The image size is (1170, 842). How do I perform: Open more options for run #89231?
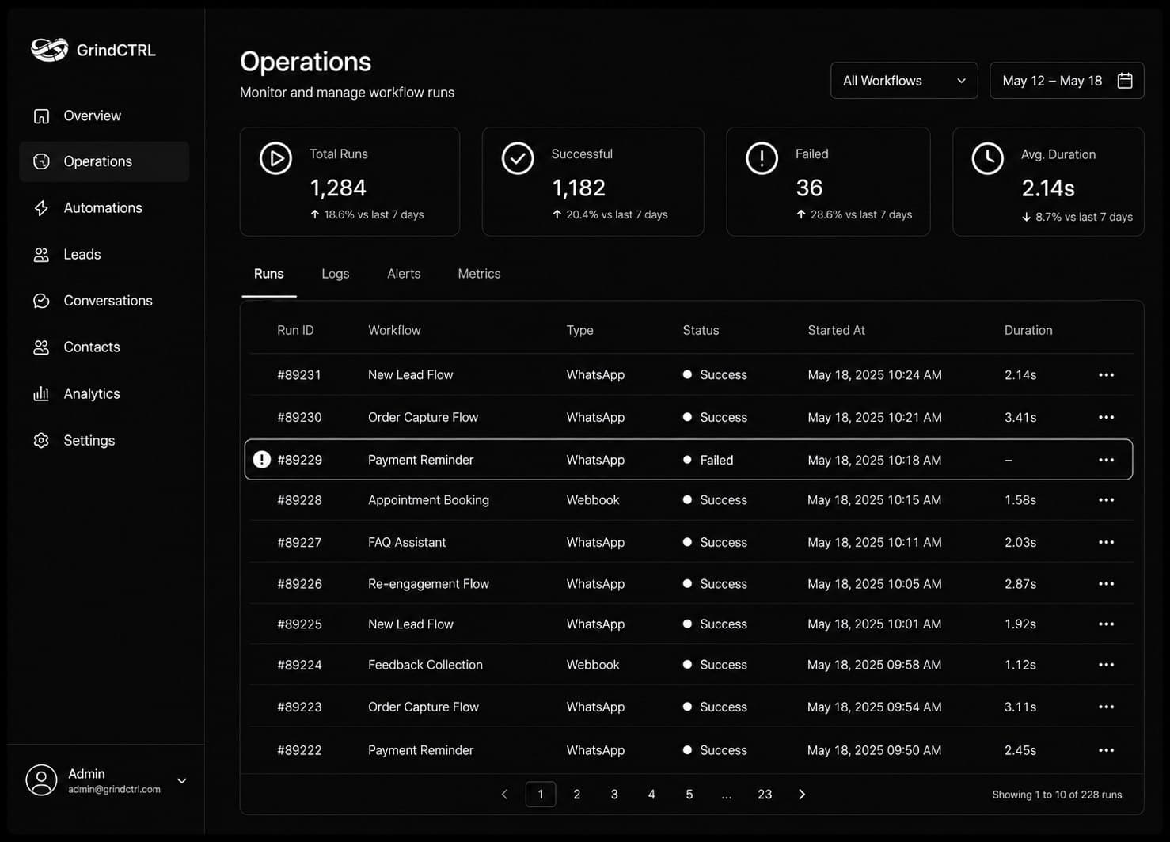(x=1107, y=375)
